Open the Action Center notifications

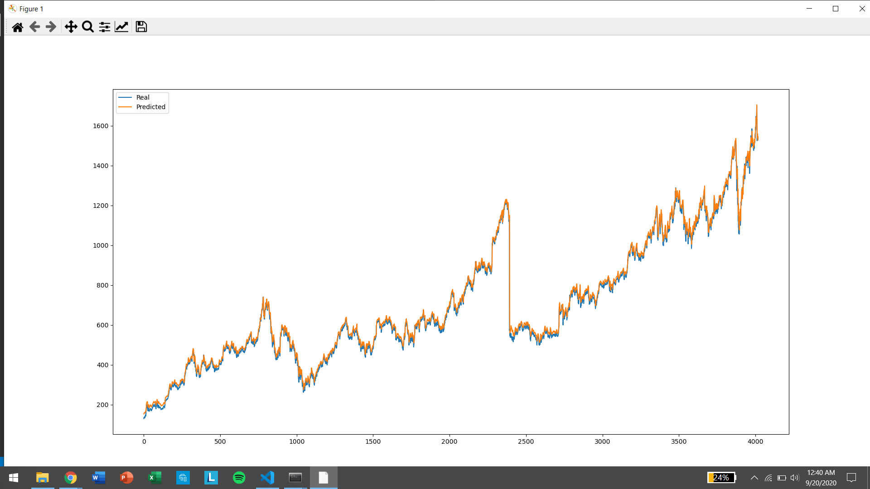(x=851, y=478)
